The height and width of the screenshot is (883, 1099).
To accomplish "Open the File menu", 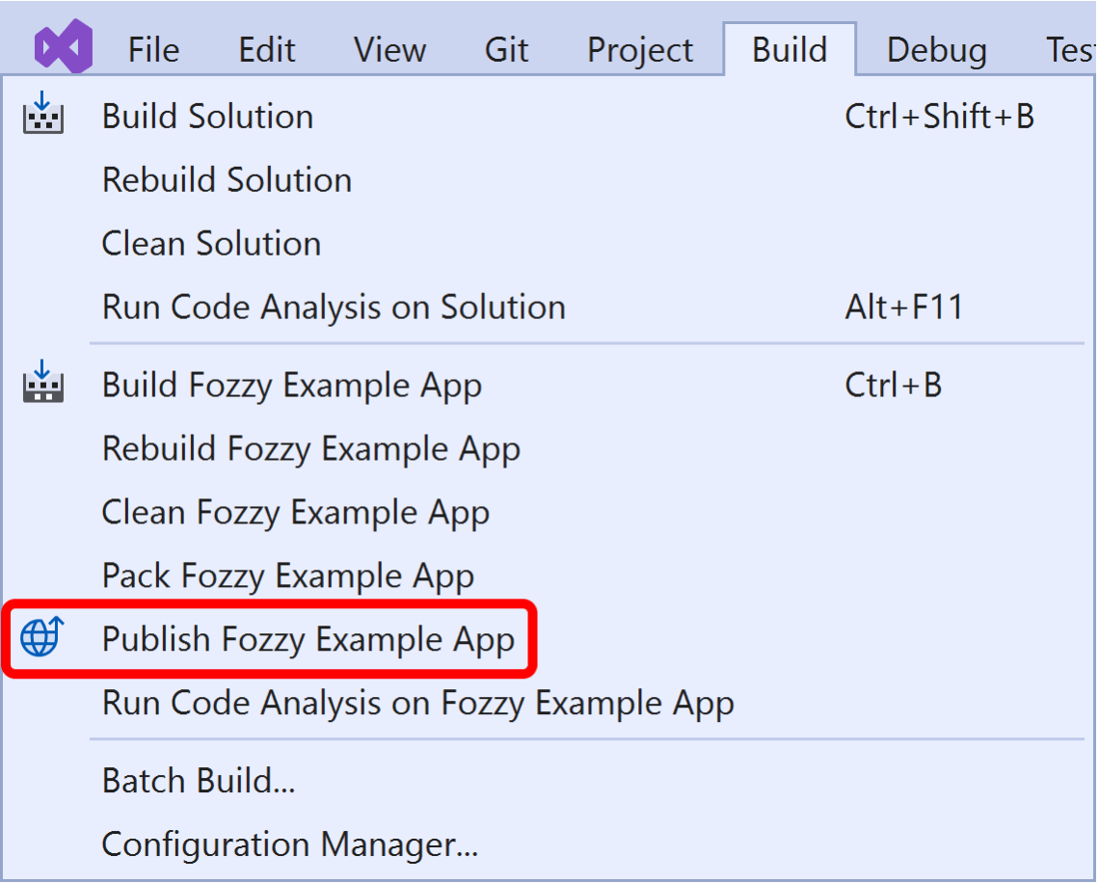I will tap(153, 50).
